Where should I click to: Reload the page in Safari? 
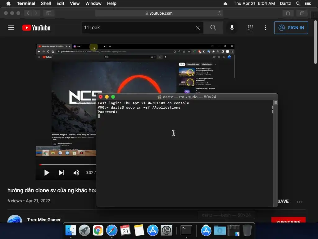click(x=219, y=13)
